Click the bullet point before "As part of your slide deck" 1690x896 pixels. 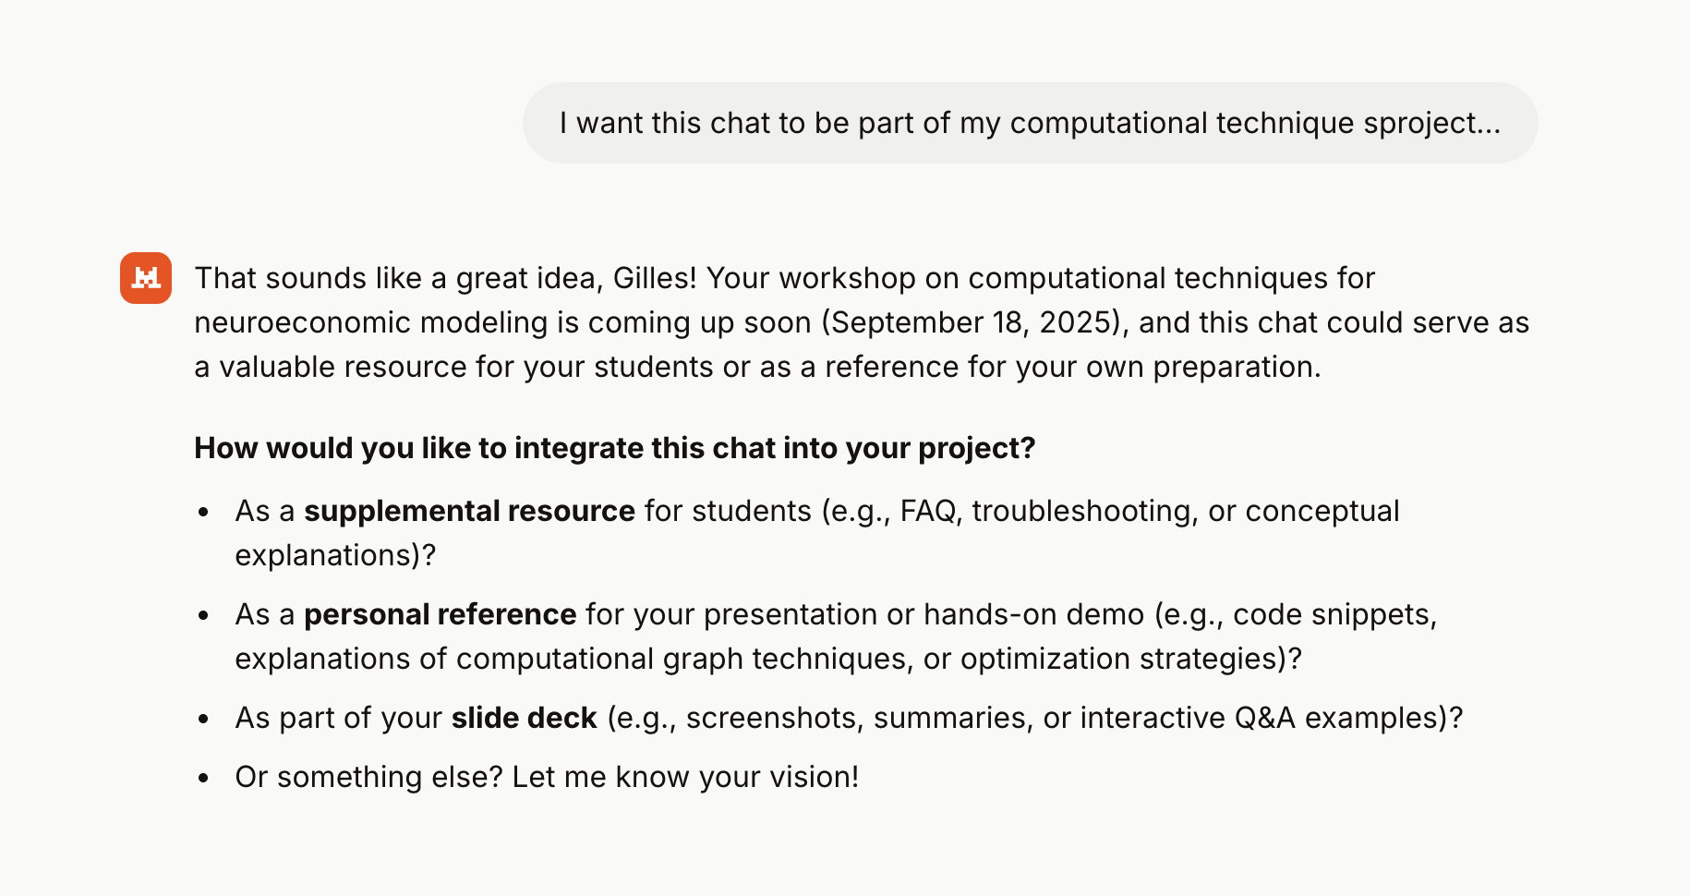click(204, 719)
